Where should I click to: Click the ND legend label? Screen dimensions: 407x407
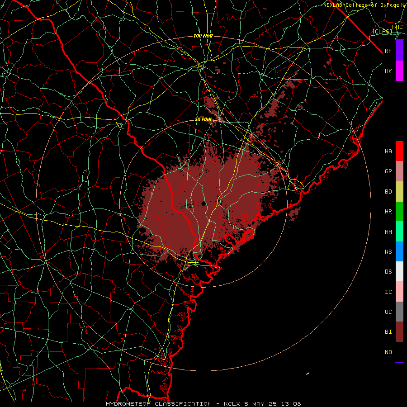(388, 352)
